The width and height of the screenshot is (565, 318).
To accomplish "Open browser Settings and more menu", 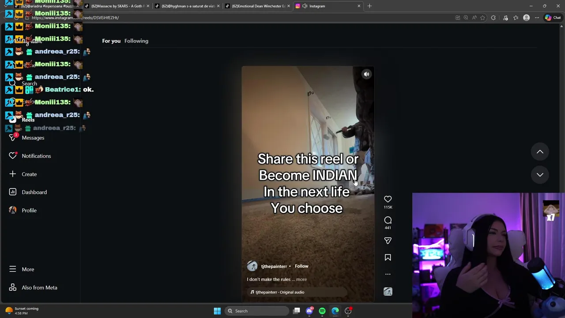I will [x=537, y=18].
